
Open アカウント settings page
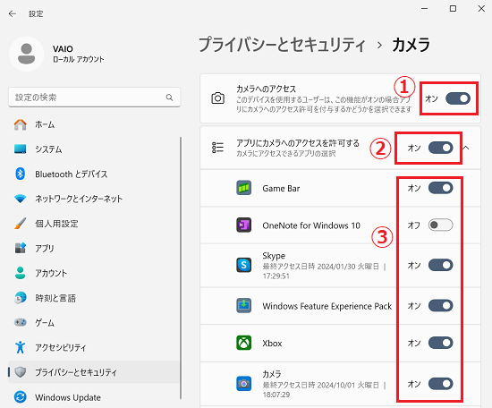(94, 273)
